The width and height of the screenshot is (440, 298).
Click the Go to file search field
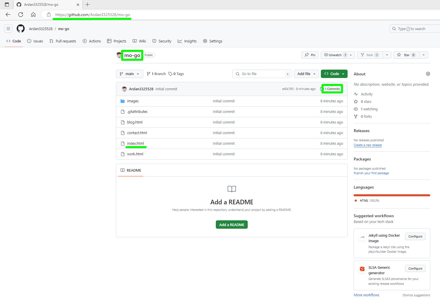coord(262,74)
